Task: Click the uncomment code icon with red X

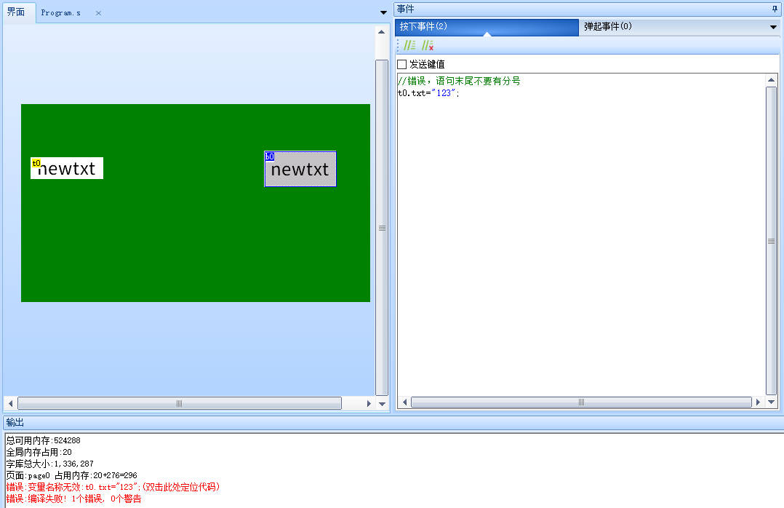Action: [x=428, y=44]
